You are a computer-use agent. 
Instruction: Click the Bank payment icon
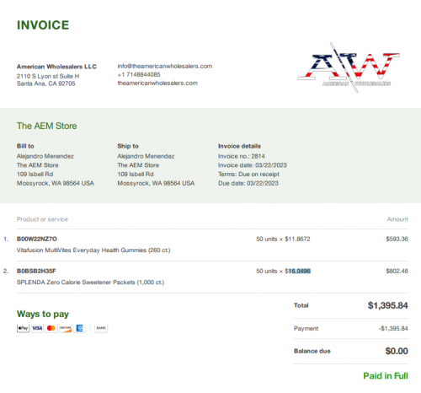pos(101,328)
